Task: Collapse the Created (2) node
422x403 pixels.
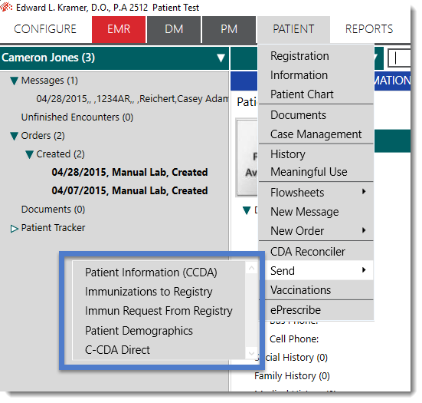Action: point(29,154)
